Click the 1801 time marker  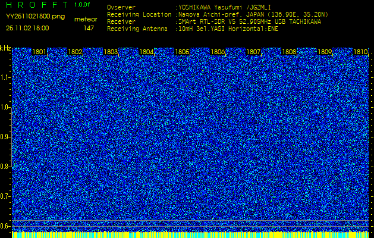[39, 52]
